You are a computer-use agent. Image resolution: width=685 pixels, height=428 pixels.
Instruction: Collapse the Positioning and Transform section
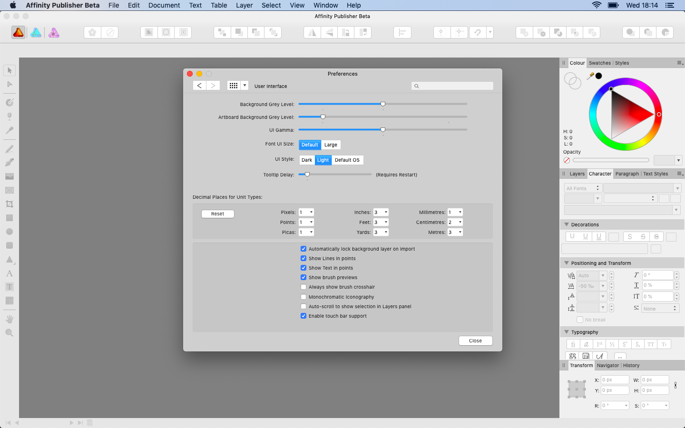tap(567, 263)
